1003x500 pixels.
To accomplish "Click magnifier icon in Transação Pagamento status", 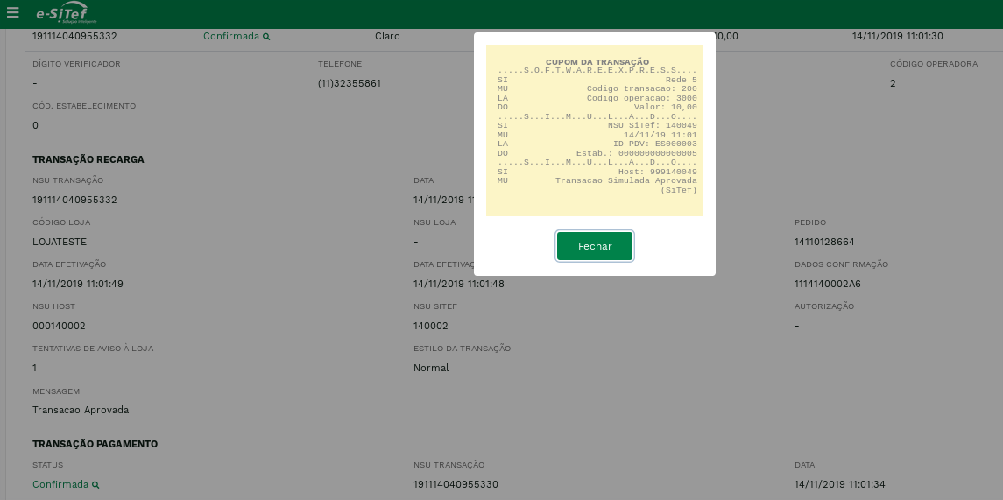I will click(95, 484).
